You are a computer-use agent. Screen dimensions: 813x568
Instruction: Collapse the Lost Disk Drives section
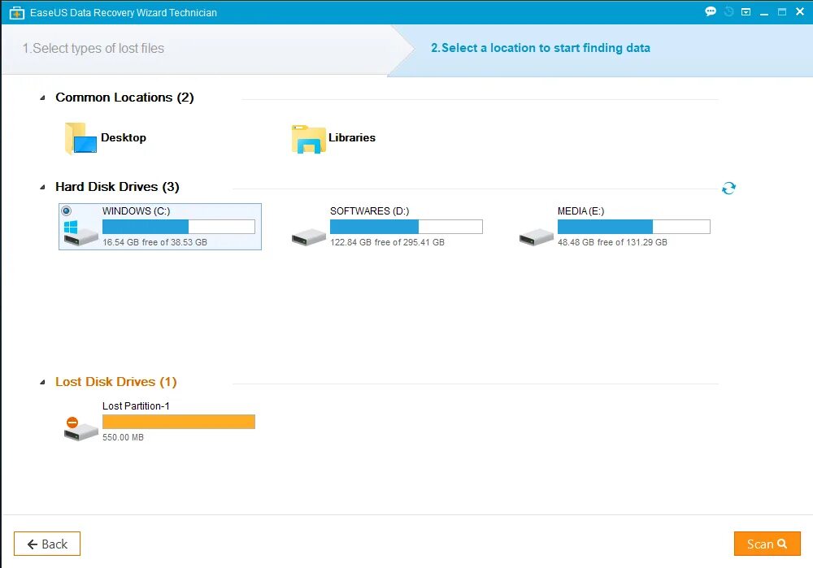pyautogui.click(x=42, y=382)
